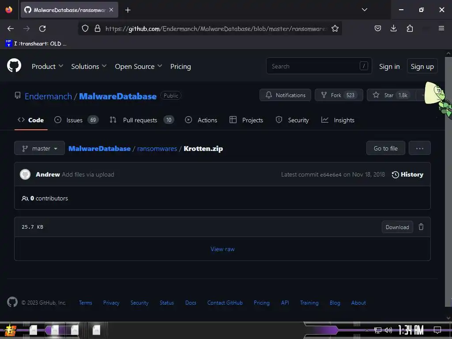
Task: Open the Status footer link
Action: (x=166, y=303)
